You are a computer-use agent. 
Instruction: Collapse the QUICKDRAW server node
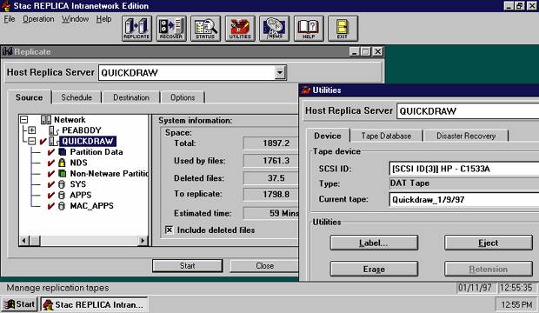[x=32, y=141]
